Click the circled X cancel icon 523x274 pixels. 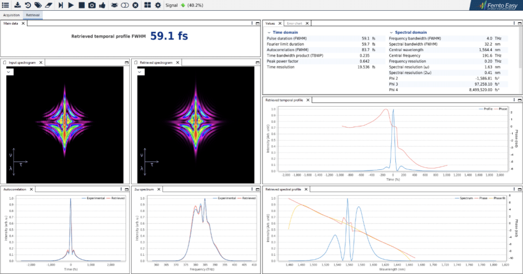(x=135, y=5)
